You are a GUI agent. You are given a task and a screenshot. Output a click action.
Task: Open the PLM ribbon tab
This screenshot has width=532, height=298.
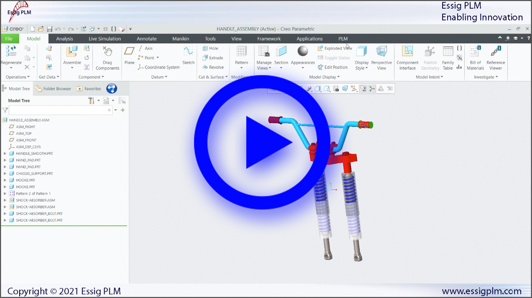pyautogui.click(x=343, y=39)
